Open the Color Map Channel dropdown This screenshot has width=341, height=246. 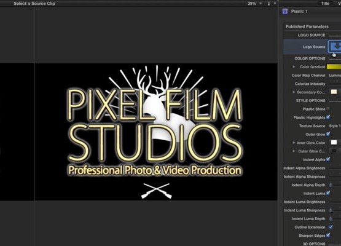[335, 75]
